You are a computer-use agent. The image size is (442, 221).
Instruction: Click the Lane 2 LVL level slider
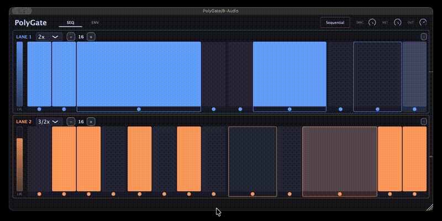point(19,159)
